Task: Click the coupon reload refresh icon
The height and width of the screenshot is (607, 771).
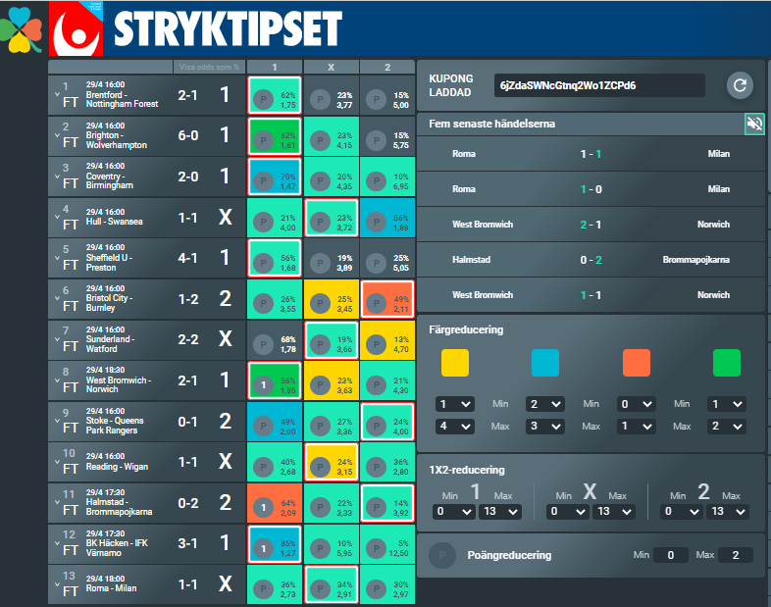Action: click(740, 85)
